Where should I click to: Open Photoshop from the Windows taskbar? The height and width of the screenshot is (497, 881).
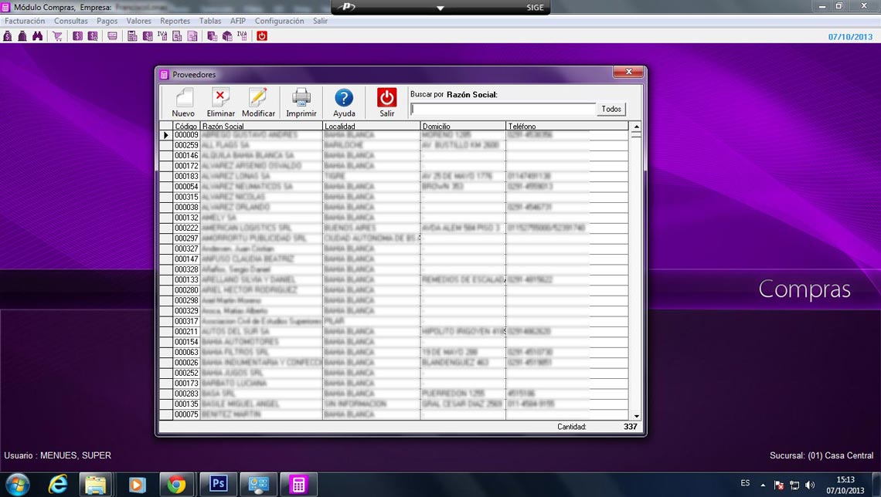coord(218,484)
